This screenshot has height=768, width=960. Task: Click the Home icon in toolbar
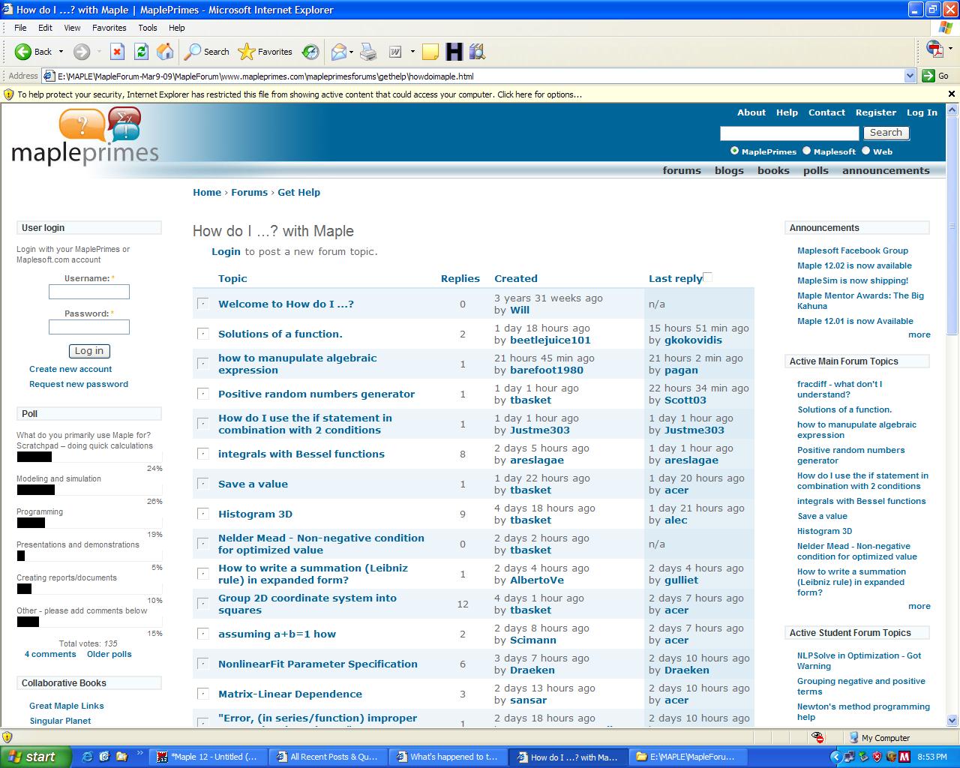pyautogui.click(x=165, y=52)
